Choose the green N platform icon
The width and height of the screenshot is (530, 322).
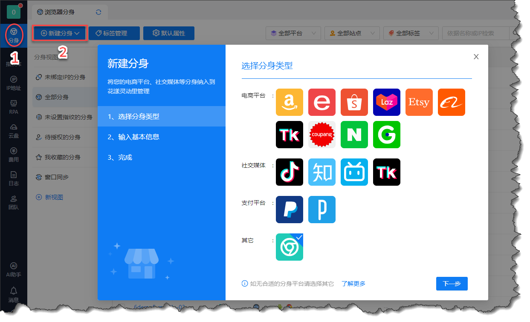click(x=354, y=135)
